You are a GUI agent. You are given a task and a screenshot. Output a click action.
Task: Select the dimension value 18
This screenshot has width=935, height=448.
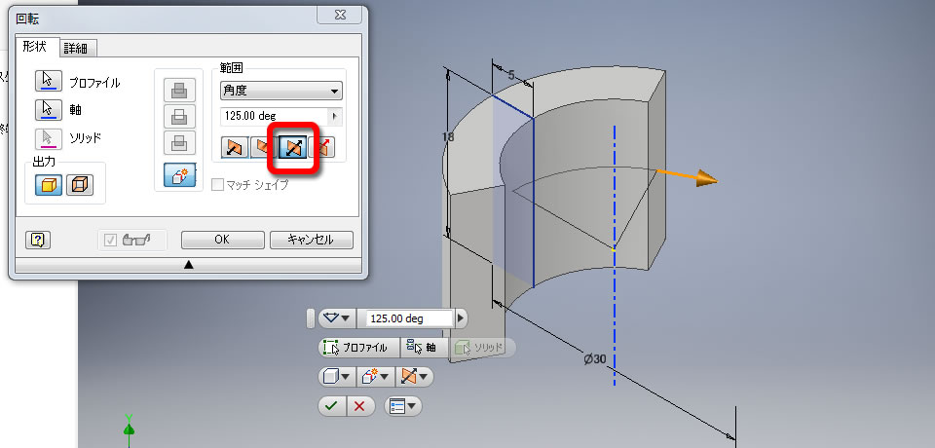point(448,136)
